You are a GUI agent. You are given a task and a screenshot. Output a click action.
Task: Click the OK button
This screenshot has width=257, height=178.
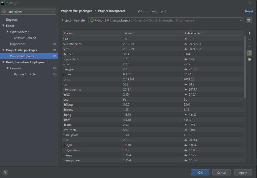click(200, 172)
